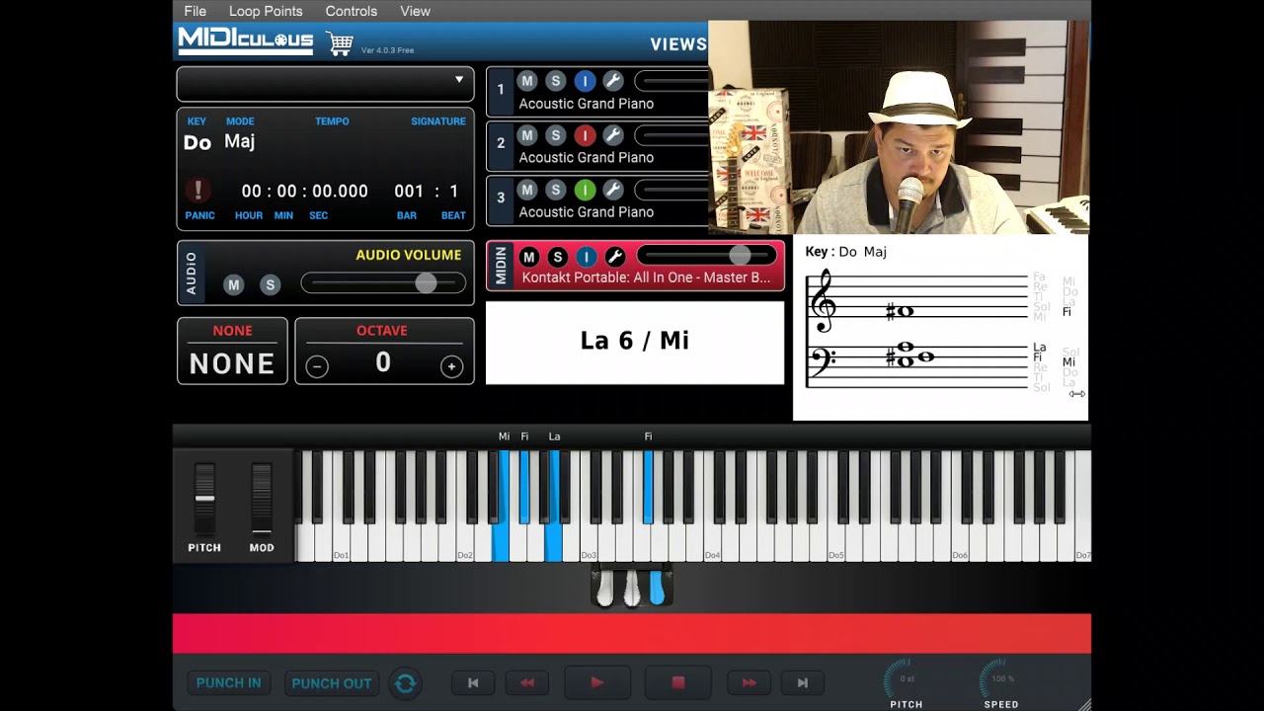Solo the Audio channel
This screenshot has height=711, width=1264.
pos(270,285)
